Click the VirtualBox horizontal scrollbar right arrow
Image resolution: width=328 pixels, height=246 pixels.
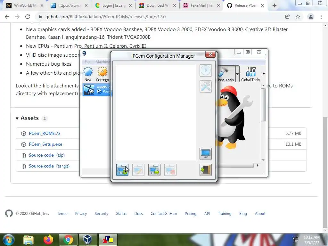tap(258, 166)
